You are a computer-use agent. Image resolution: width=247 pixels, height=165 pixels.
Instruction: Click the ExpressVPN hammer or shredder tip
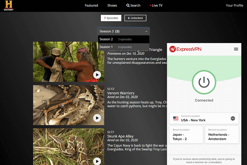coord(204,161)
